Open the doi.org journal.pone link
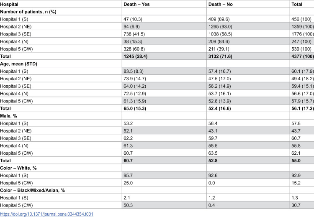This screenshot has height=217, width=314. coord(46,214)
